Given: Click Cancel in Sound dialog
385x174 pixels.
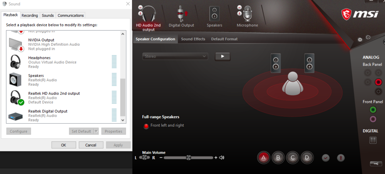Looking at the screenshot, I should (x=91, y=145).
